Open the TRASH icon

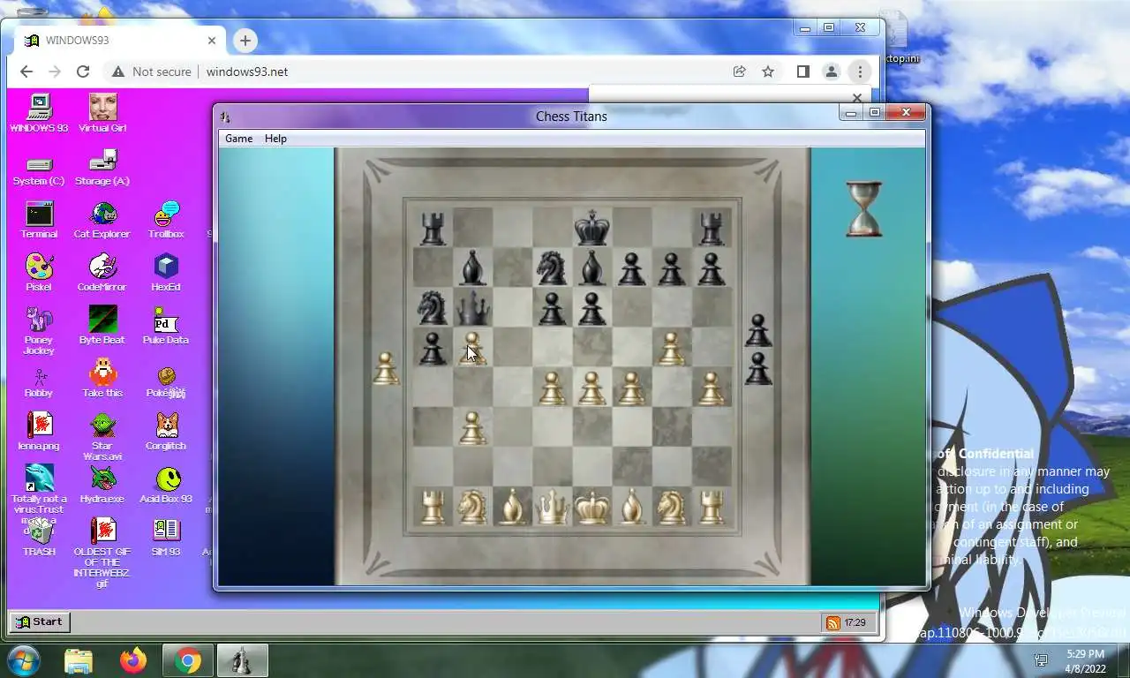point(39,538)
